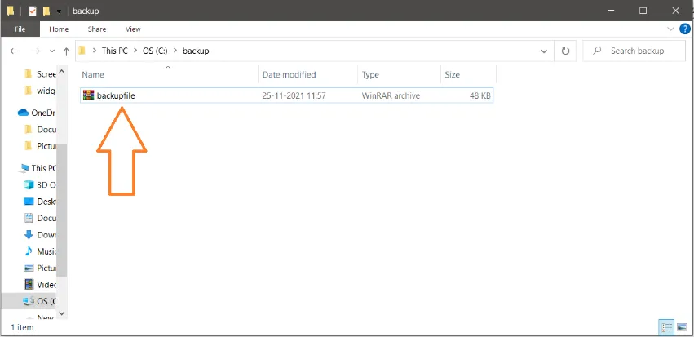694x337 pixels.
Task: Sort files by Name column
Action: [169, 74]
